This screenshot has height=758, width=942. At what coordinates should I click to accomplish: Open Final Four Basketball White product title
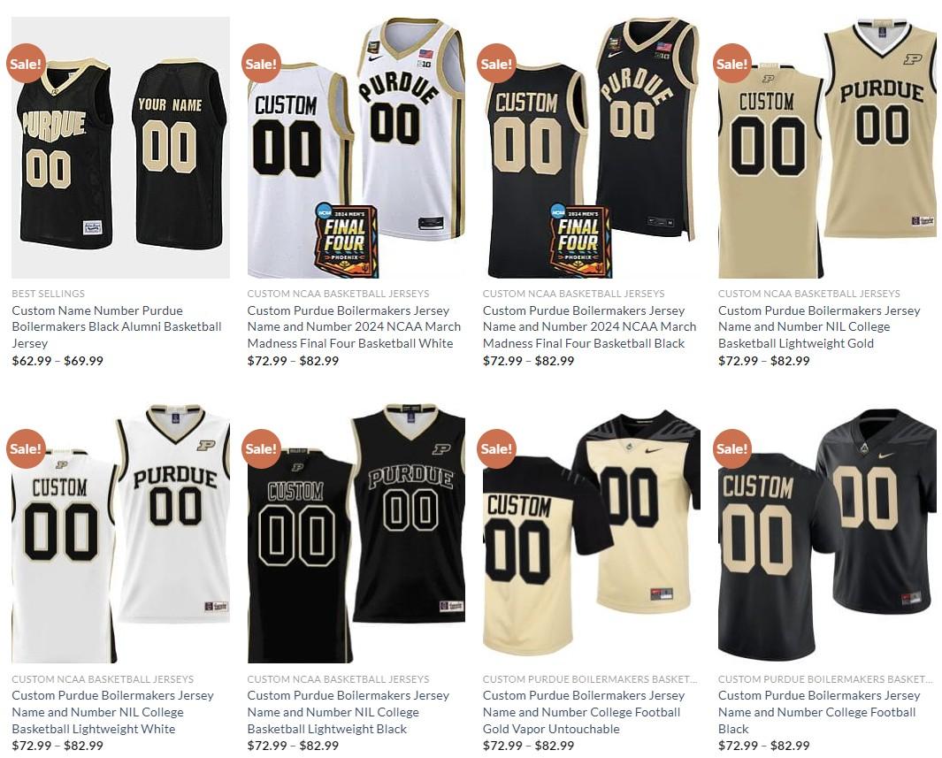point(354,326)
